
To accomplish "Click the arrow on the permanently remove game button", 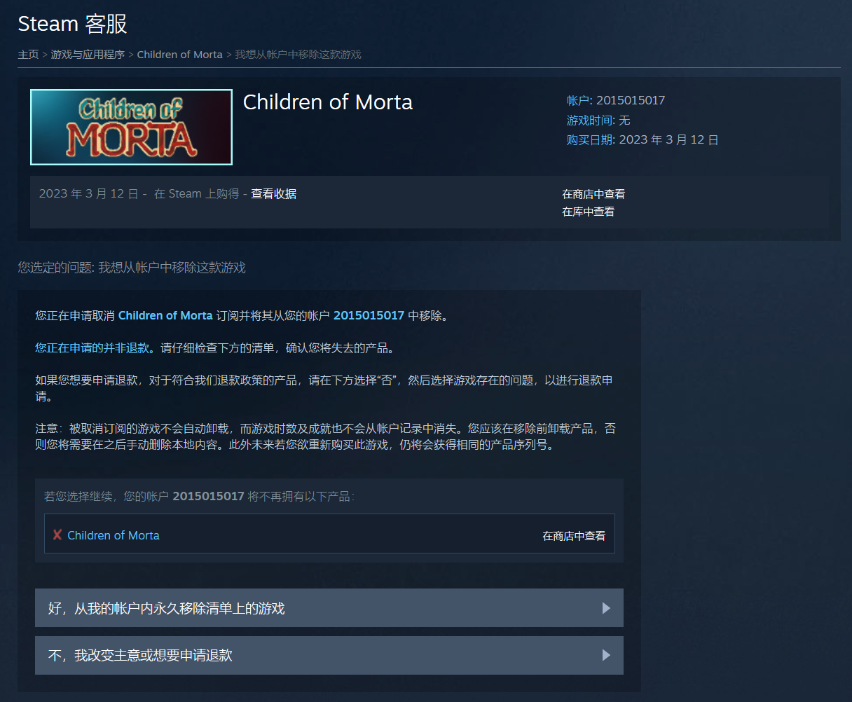I will pyautogui.click(x=606, y=608).
